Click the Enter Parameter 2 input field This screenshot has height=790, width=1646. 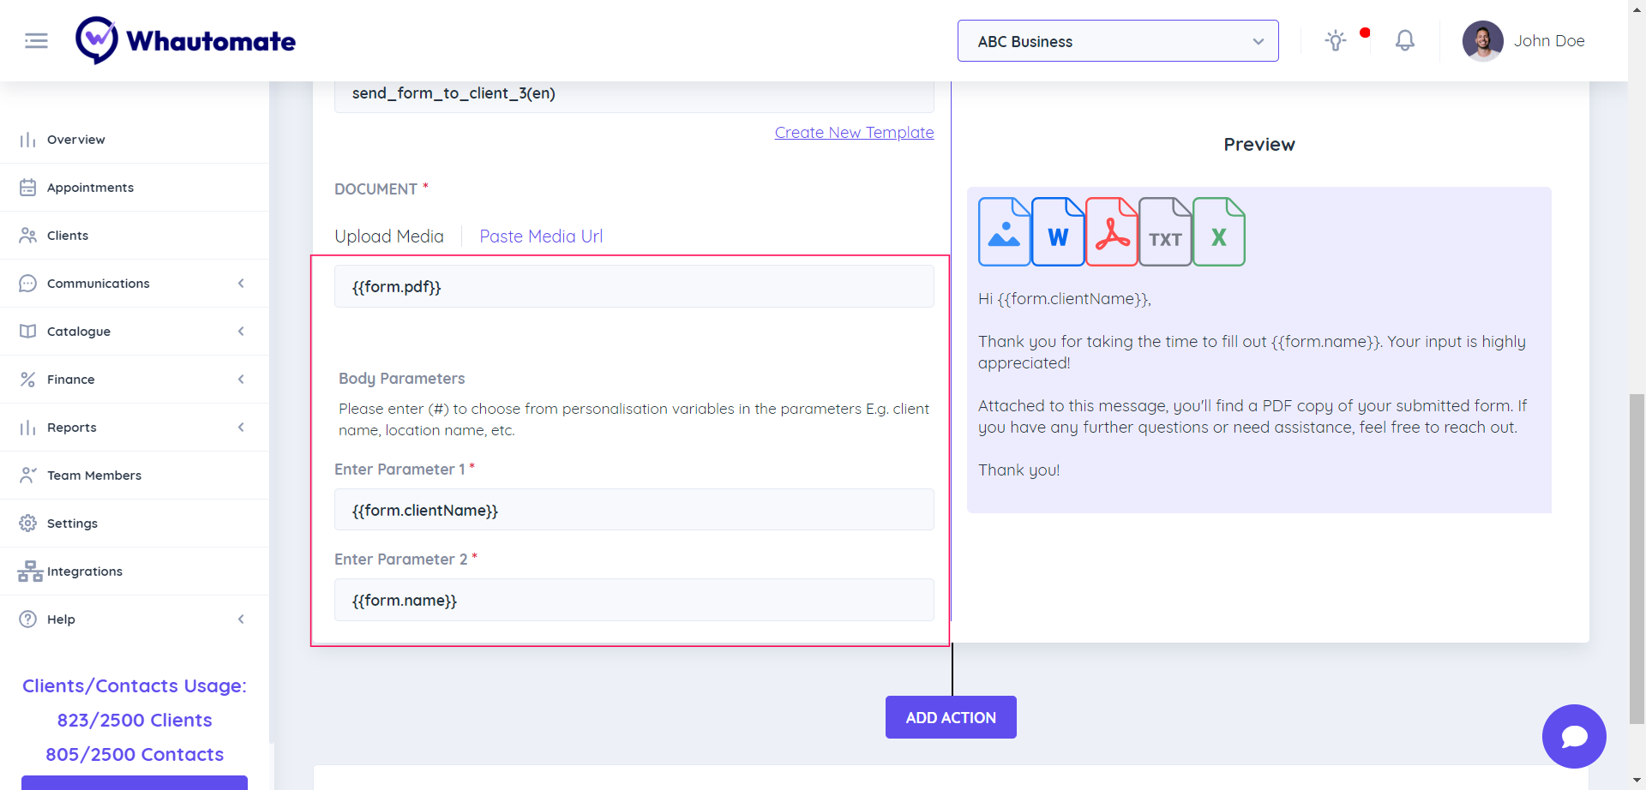(634, 600)
